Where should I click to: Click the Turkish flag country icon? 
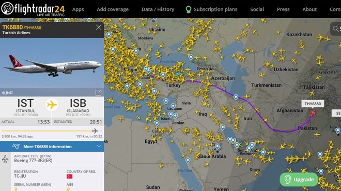tap(69, 177)
